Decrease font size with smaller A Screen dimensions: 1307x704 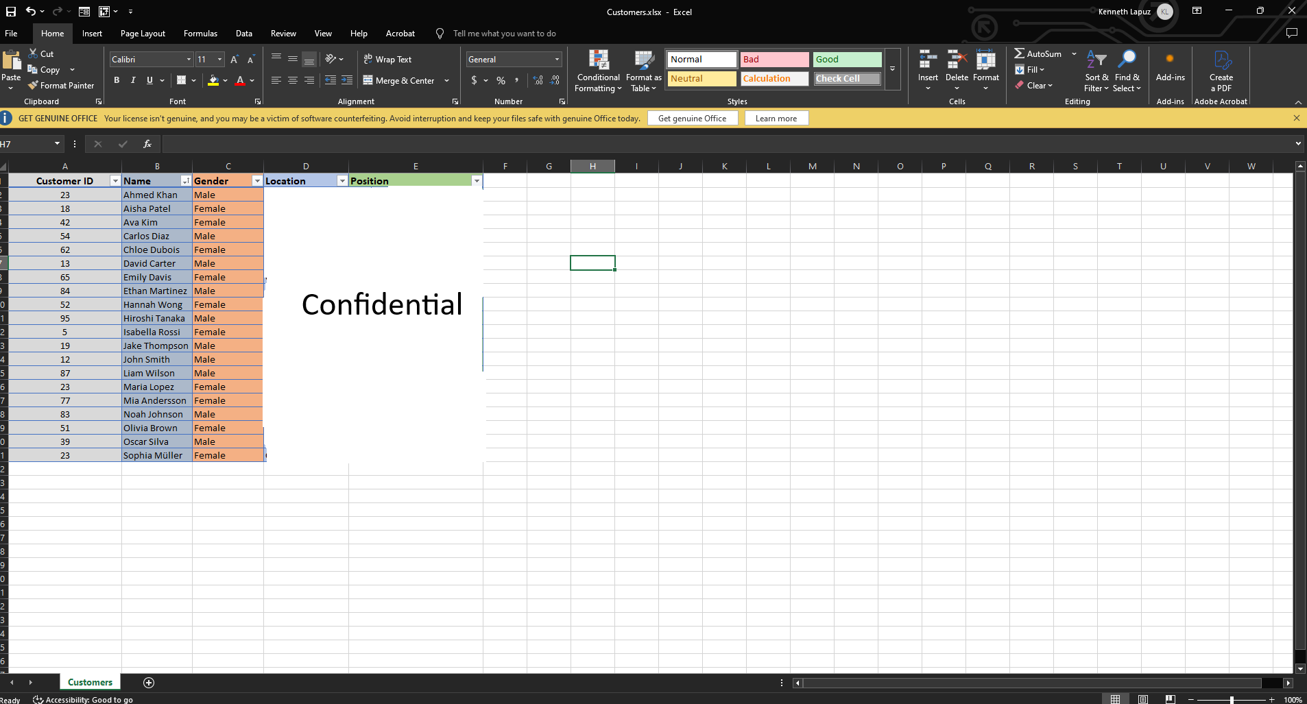pyautogui.click(x=250, y=60)
